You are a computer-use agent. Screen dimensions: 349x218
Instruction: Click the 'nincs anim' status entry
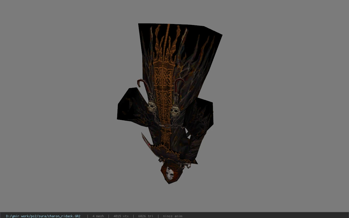tap(173, 216)
